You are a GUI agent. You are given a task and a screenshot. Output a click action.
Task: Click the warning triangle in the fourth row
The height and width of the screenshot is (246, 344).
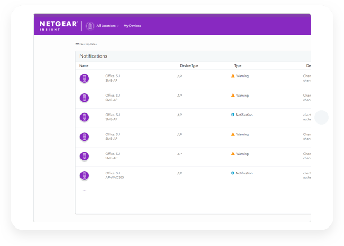[233, 134]
